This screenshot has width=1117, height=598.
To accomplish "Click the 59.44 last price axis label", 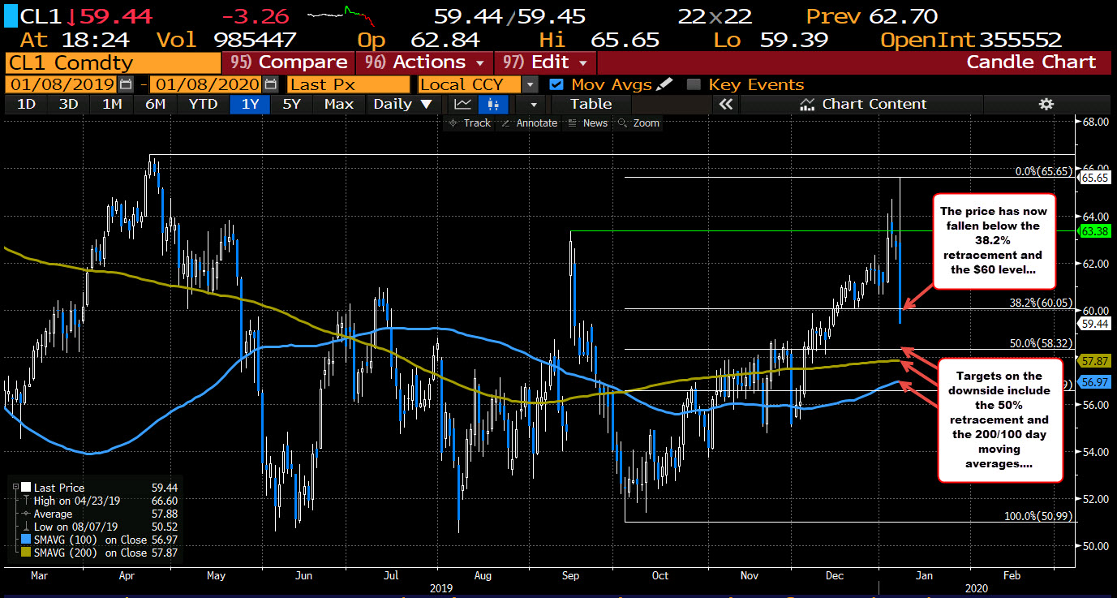I will pyautogui.click(x=1095, y=323).
